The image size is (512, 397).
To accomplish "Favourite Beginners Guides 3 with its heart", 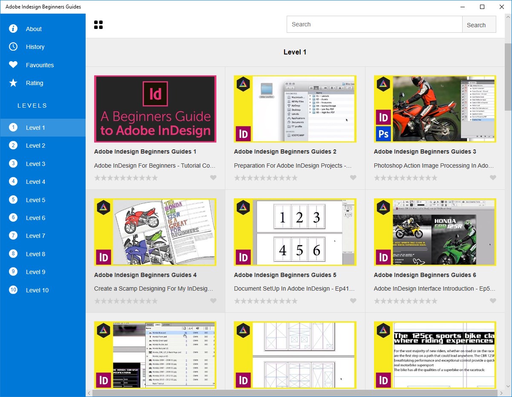I will tap(493, 178).
